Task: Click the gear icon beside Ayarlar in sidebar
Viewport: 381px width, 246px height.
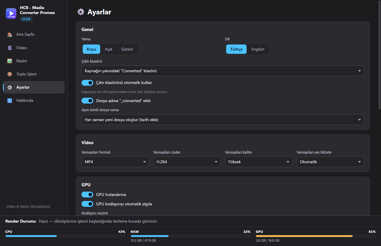Action: [10, 87]
